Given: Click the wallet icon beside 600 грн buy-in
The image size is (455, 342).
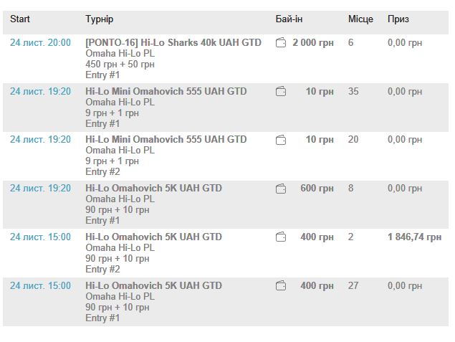Looking at the screenshot, I should click(281, 189).
